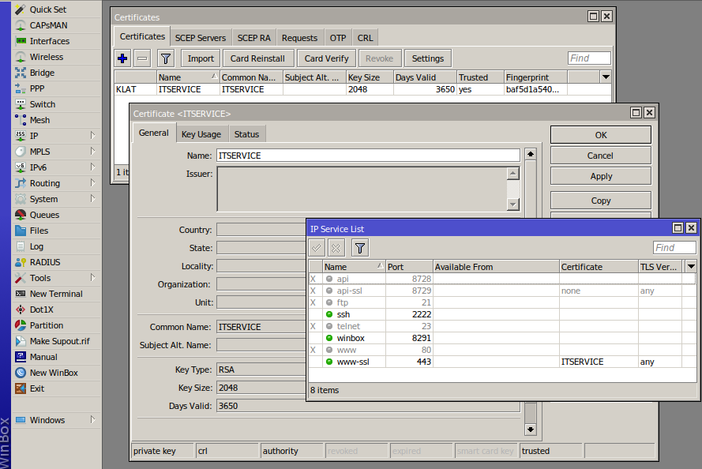The height and width of the screenshot is (469, 702).
Task: Click the filter funnel icon in Certificates window
Action: pyautogui.click(x=165, y=58)
